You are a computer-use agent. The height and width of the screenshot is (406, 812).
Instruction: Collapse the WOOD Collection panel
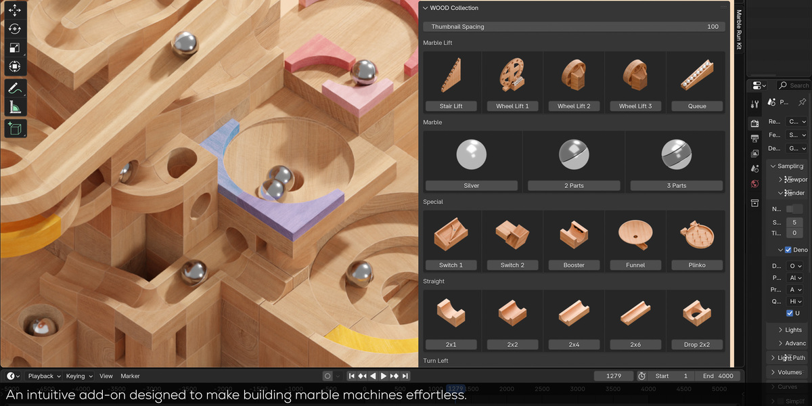tap(425, 8)
